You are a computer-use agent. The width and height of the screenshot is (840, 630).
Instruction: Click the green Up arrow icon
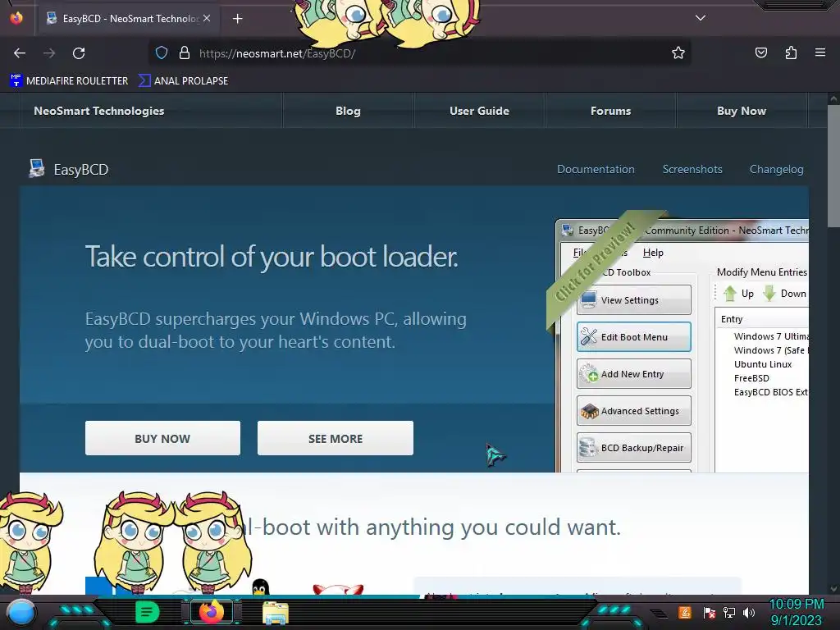pyautogui.click(x=729, y=294)
